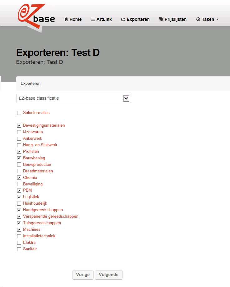Viewport: 230px width, 287px height.
Task: Open the Prijslijsten menu item
Action: (x=173, y=19)
